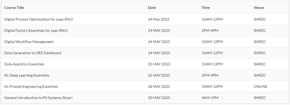Click AI: Deep Learning Essentials

click(x=27, y=76)
